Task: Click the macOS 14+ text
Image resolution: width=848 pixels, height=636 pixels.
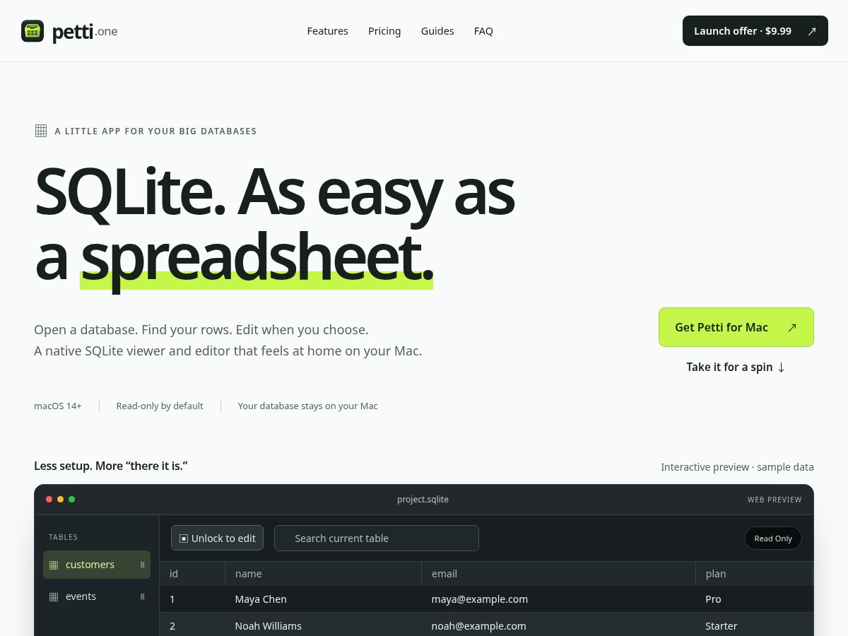Action: [x=58, y=406]
